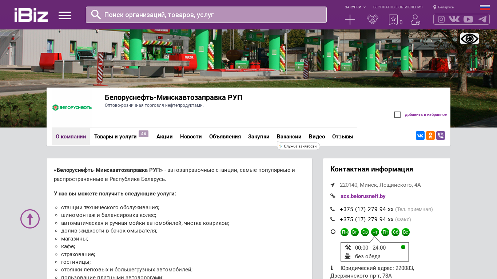
Task: Switch to the Закупки company tab
Action: click(259, 137)
